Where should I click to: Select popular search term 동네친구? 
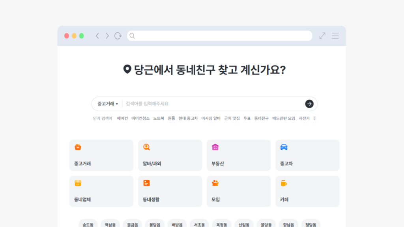261,118
